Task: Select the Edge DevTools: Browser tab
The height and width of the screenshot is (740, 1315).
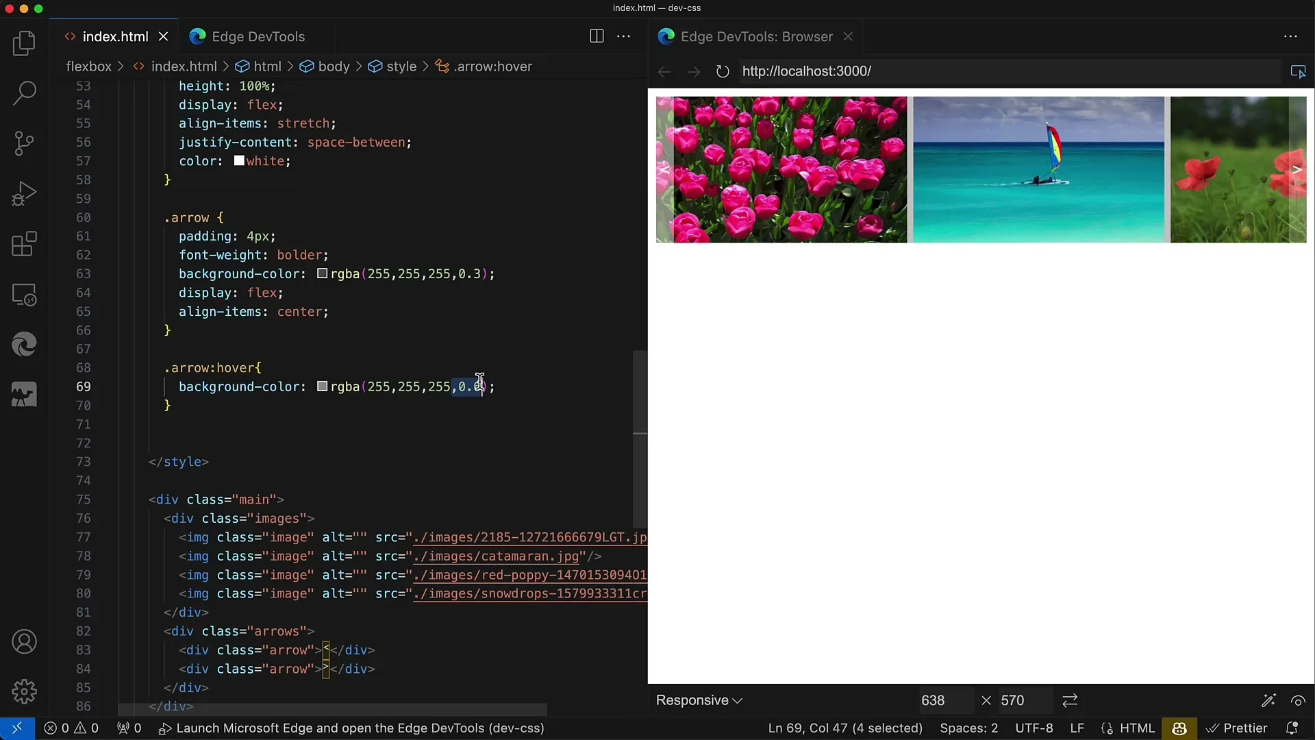Action: tap(756, 36)
